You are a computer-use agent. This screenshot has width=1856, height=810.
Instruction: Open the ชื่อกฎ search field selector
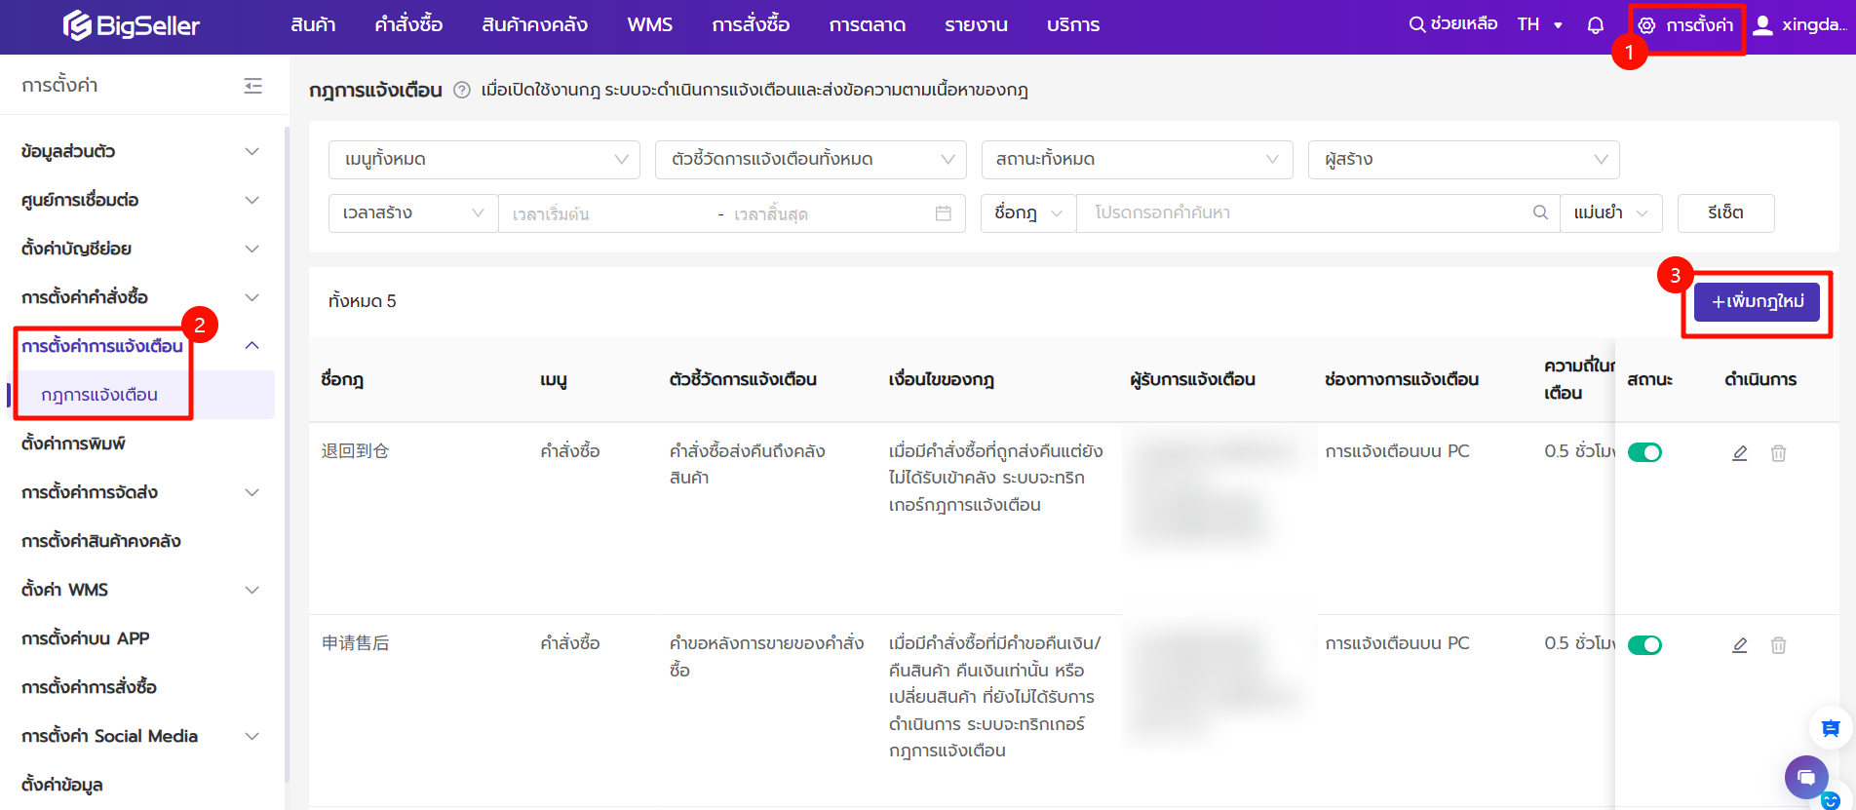1028,213
